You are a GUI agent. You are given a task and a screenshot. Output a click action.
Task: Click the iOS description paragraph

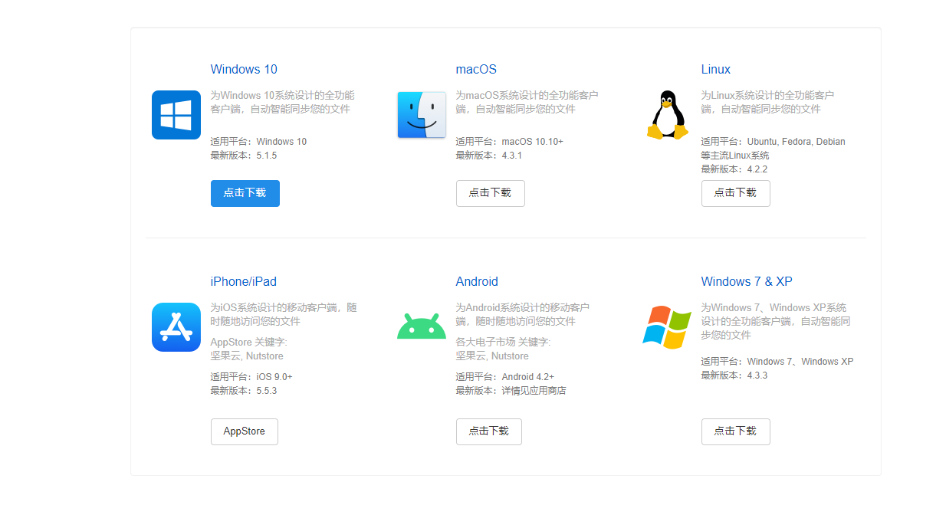(284, 314)
